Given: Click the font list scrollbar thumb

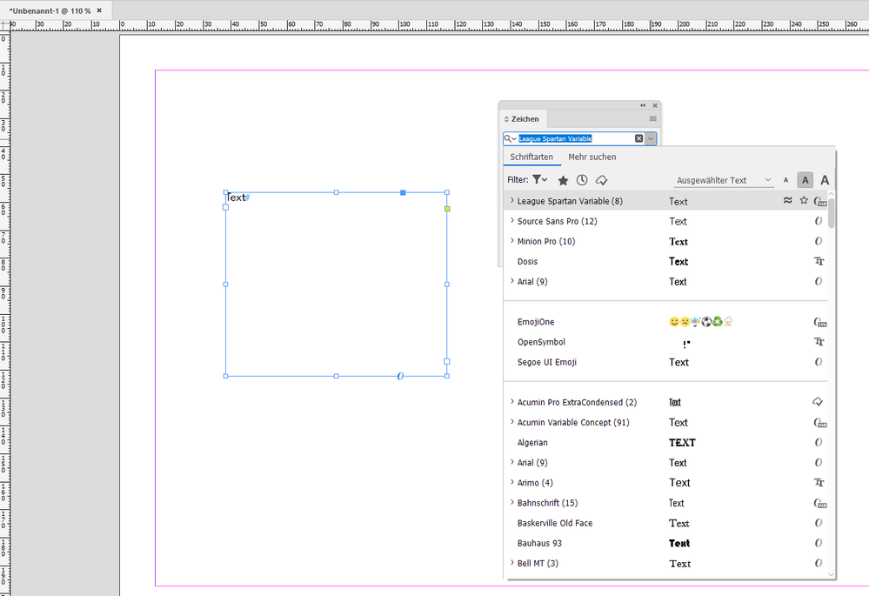Looking at the screenshot, I should tap(832, 213).
